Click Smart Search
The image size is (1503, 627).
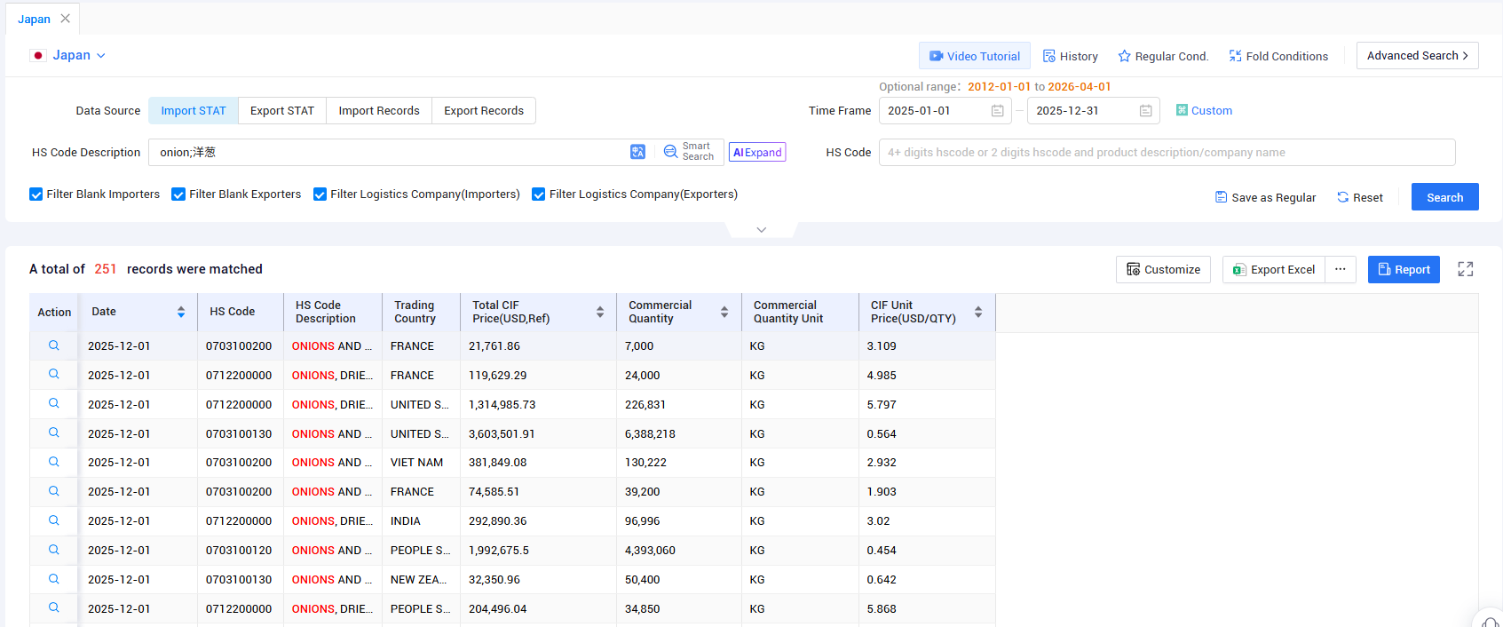click(689, 152)
